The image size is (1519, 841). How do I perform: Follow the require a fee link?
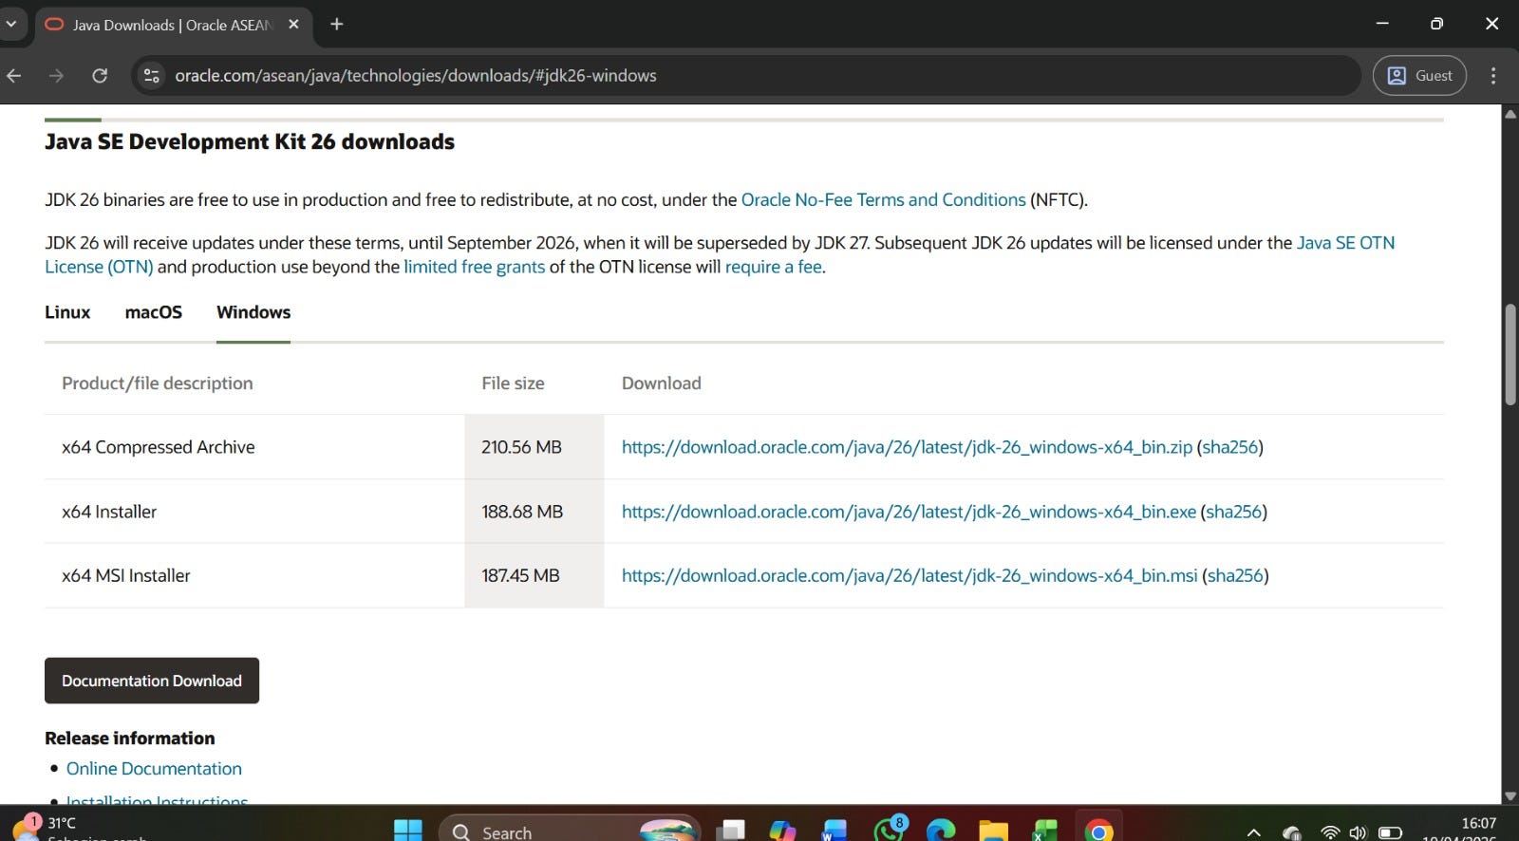[x=773, y=268]
